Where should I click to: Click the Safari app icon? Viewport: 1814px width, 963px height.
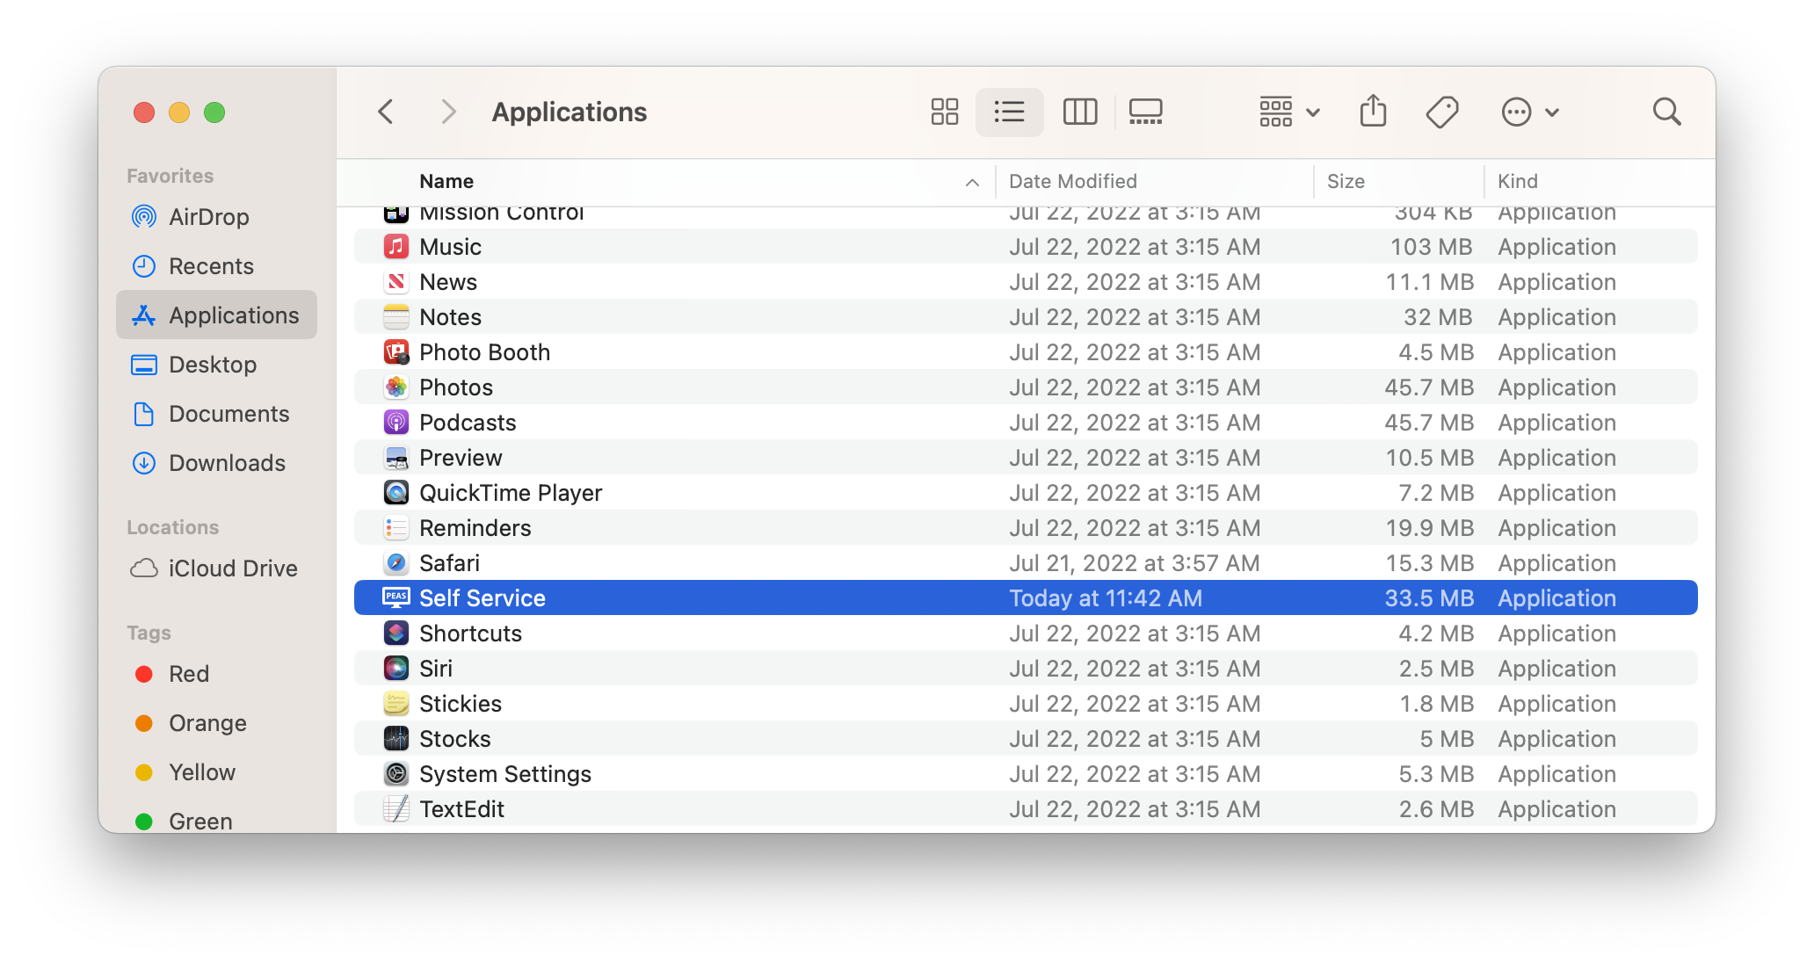tap(396, 563)
